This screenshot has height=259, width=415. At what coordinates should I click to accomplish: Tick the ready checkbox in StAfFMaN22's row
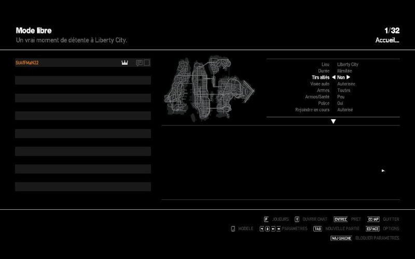[x=147, y=63]
